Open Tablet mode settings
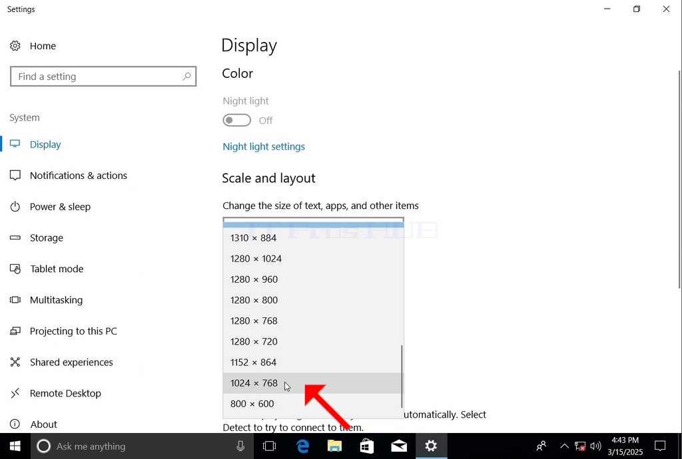This screenshot has width=682, height=459. click(x=47, y=269)
